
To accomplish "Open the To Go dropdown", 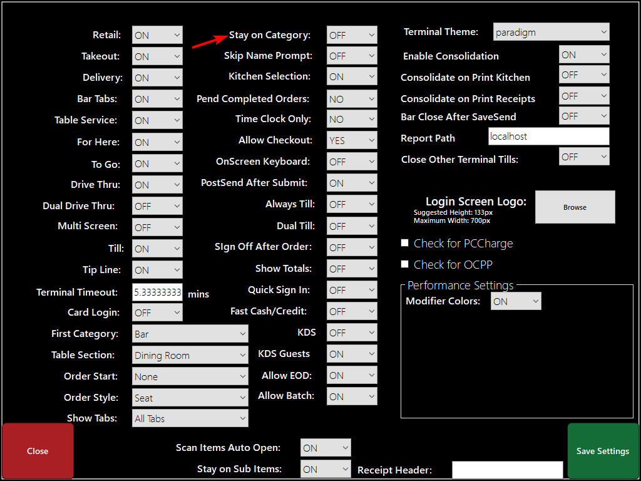I will click(x=157, y=163).
